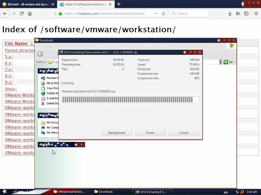Switch to Downloads taskbar item
Image resolution: width=261 pixels, height=195 pixels.
[103, 192]
